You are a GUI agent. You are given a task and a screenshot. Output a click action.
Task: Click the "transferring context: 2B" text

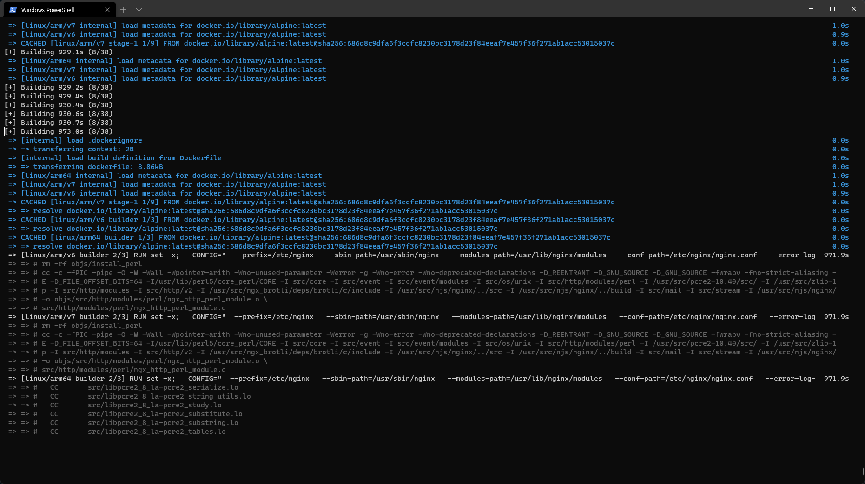83,149
